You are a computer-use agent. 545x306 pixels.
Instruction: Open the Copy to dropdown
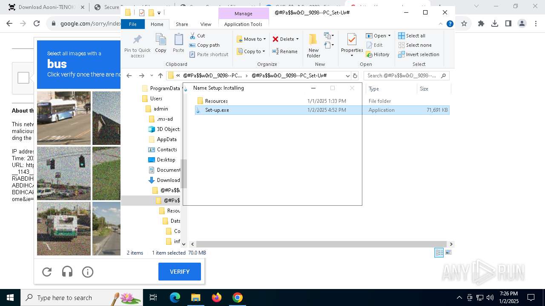point(251,51)
